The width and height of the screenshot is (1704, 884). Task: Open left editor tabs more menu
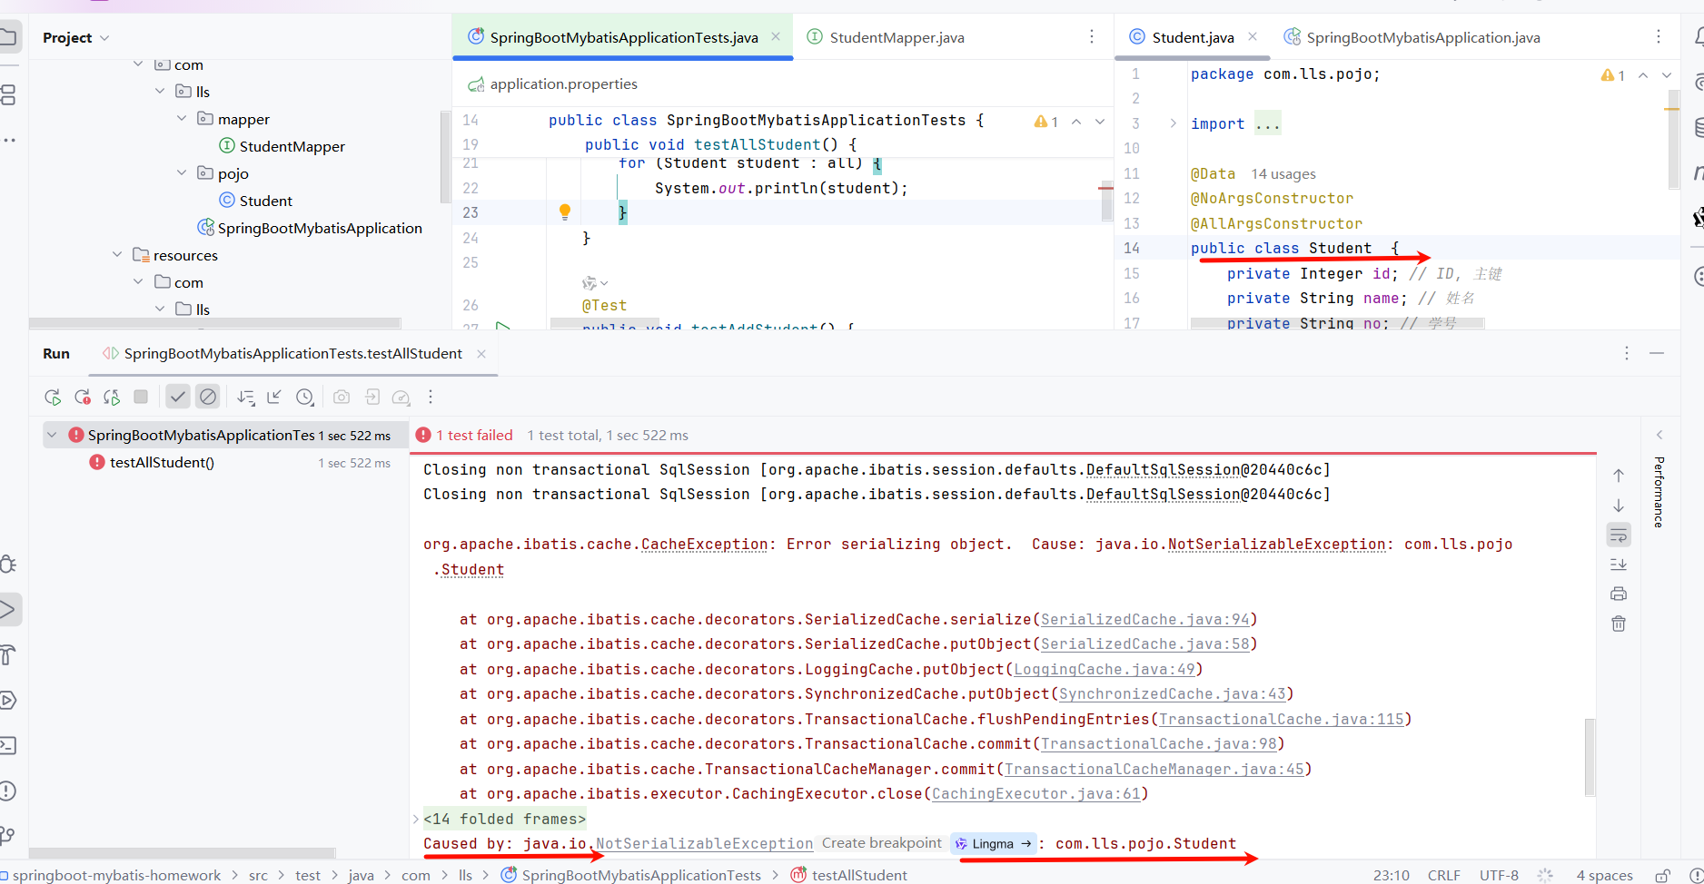tap(1092, 36)
